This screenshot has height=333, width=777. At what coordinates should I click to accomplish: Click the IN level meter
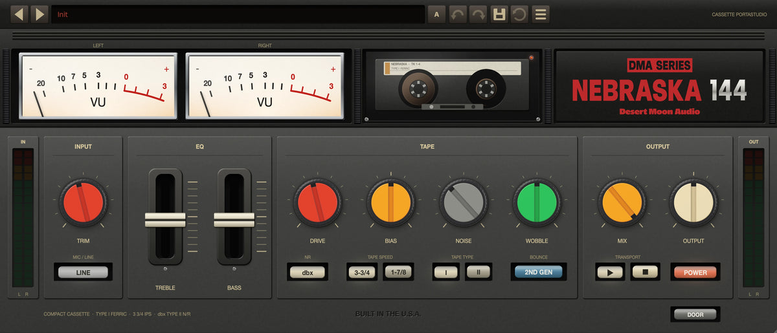pyautogui.click(x=23, y=218)
